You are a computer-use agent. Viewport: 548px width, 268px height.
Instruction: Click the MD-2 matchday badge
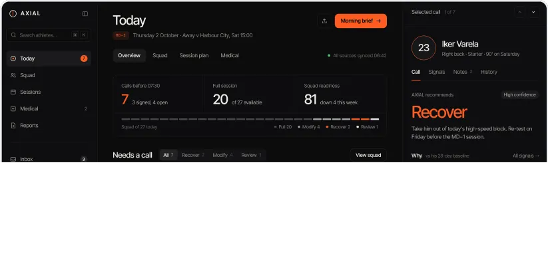pos(121,35)
